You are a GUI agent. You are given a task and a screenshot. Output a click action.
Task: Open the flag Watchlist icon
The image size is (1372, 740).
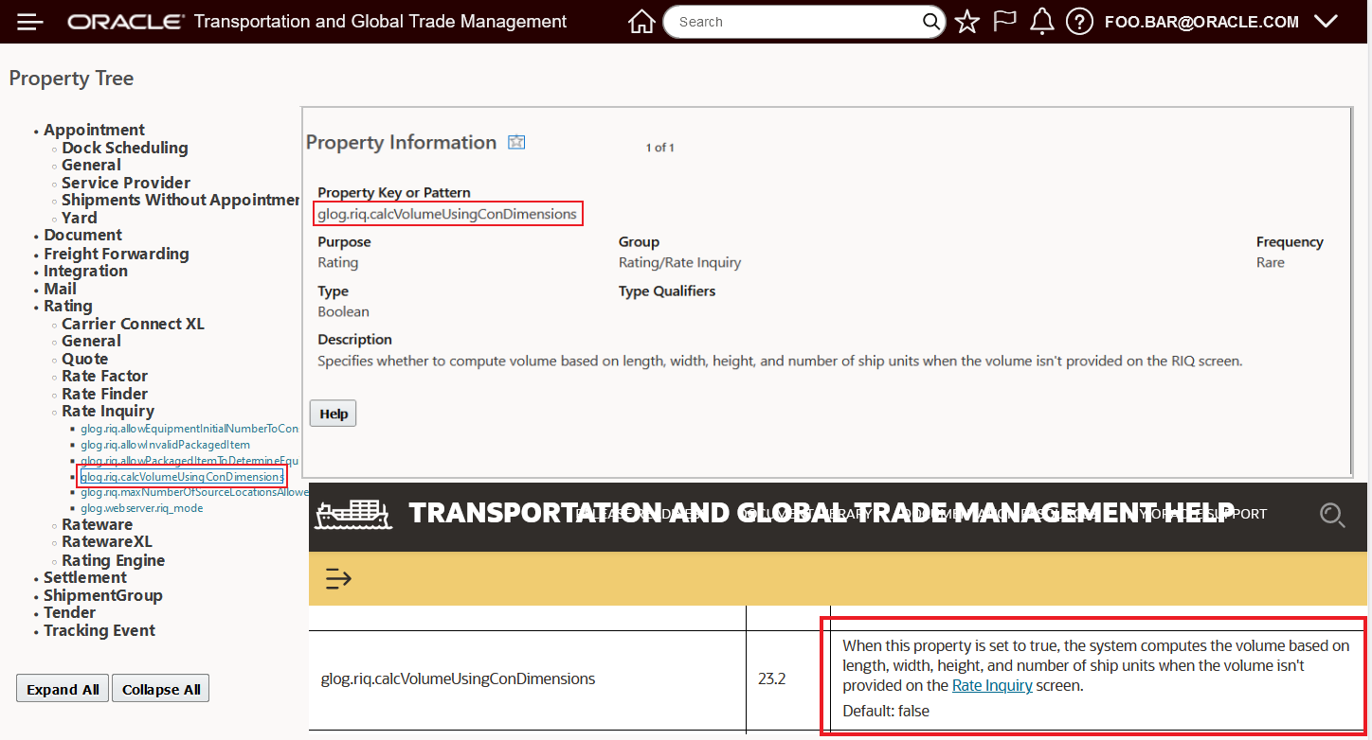(x=1004, y=22)
